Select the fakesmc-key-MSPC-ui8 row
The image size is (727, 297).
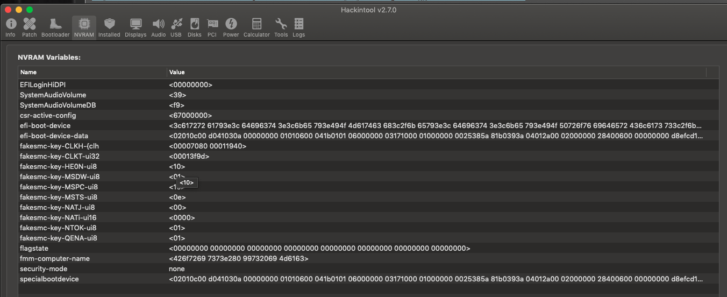(x=368, y=187)
